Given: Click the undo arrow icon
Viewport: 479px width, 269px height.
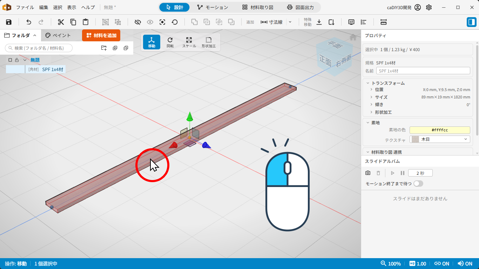Looking at the screenshot, I should pos(29,22).
